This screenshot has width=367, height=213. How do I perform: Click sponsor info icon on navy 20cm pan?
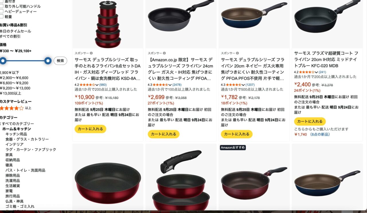click(237, 53)
